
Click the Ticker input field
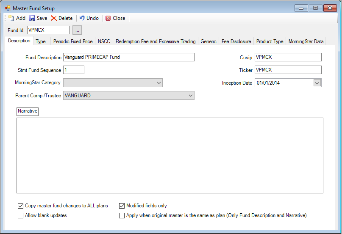[288, 70]
